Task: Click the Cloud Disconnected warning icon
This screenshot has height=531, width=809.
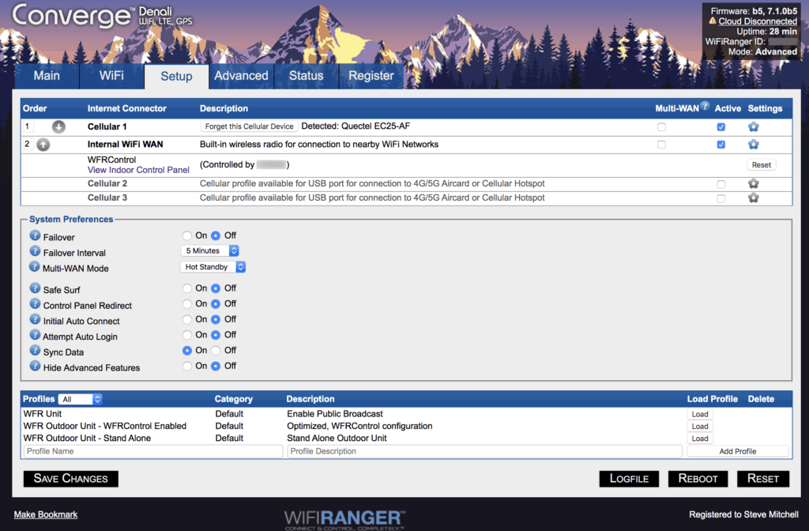Action: [713, 21]
